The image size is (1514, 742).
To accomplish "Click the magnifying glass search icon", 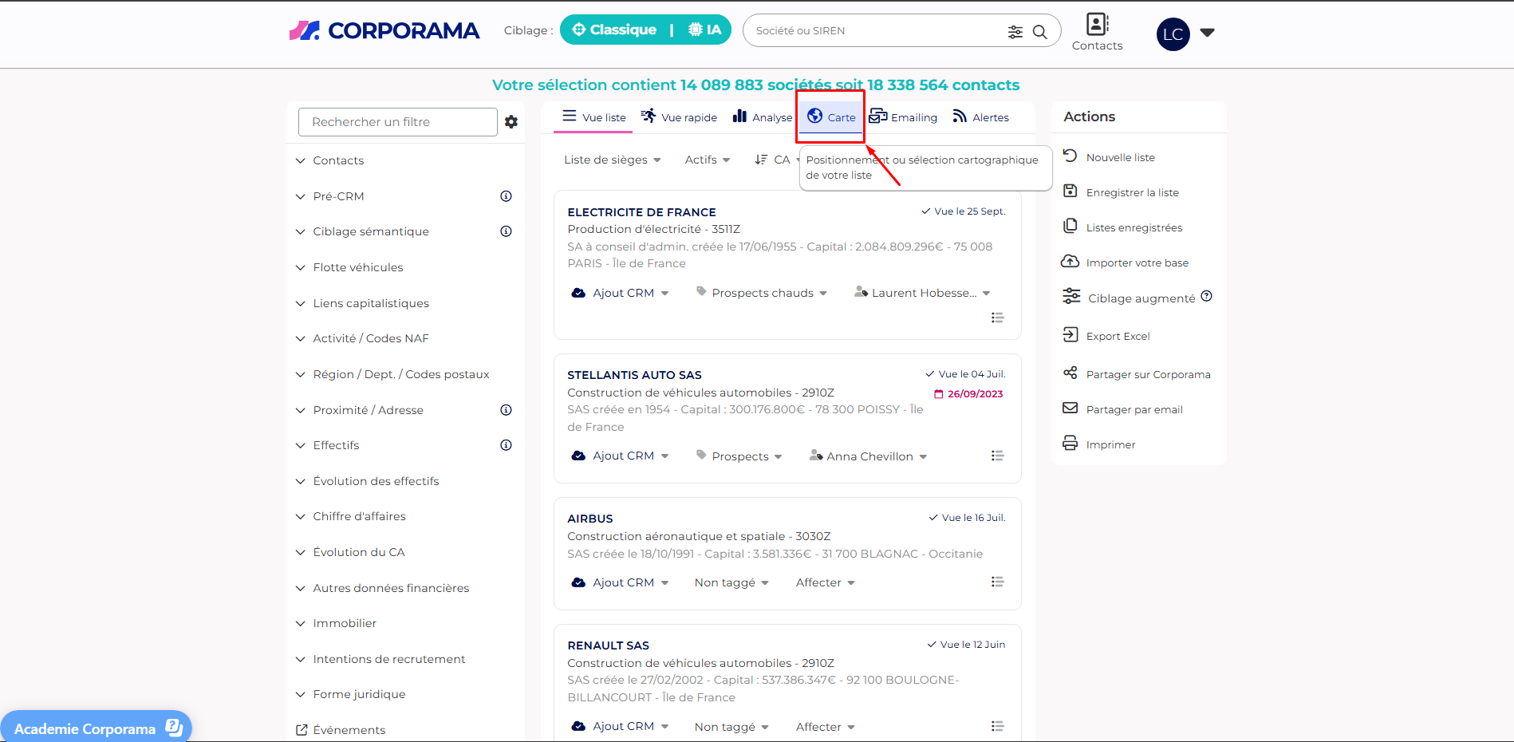I will pyautogui.click(x=1040, y=32).
